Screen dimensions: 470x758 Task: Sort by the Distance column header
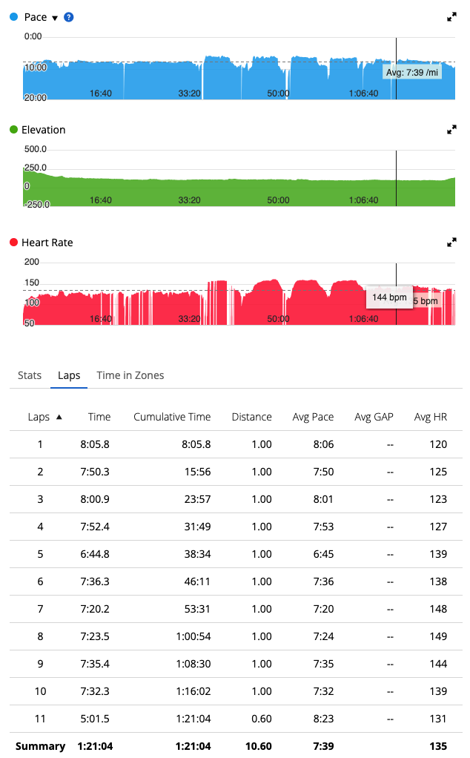tap(251, 417)
